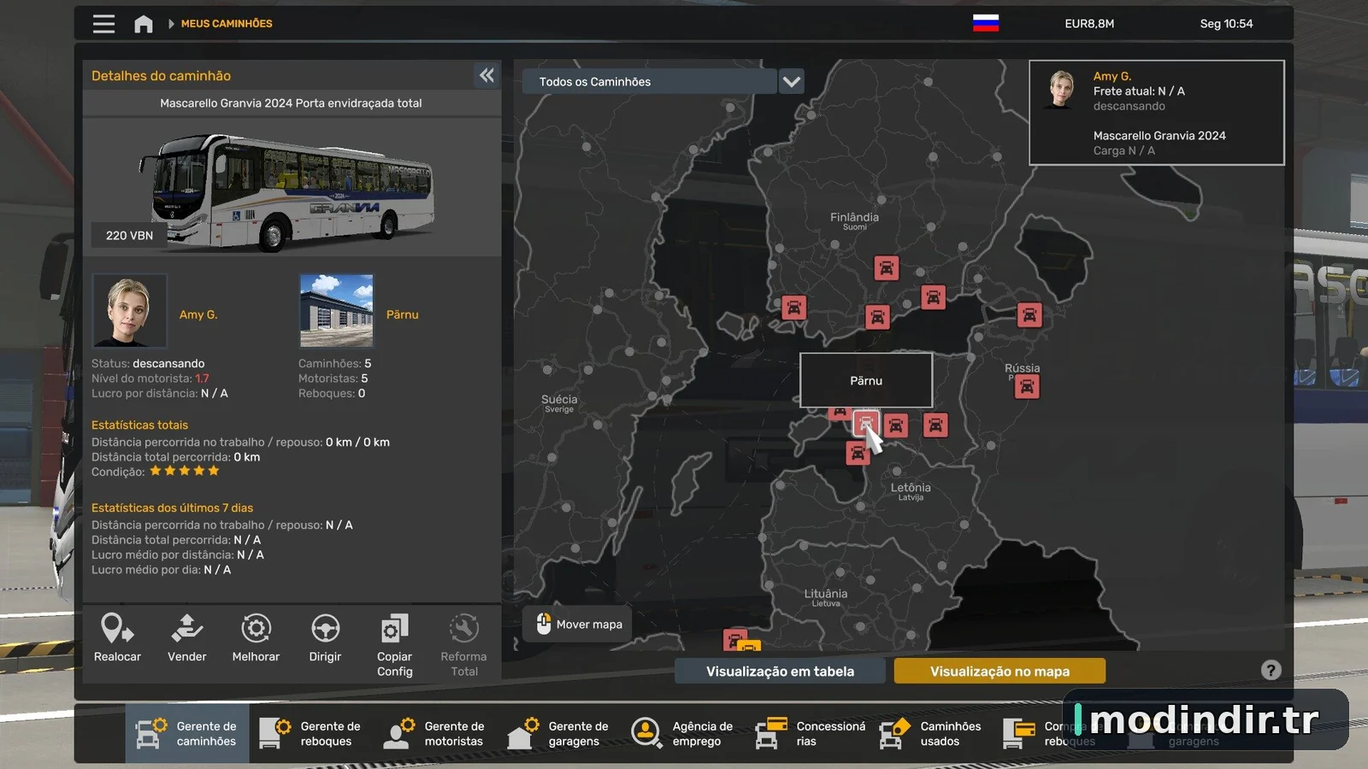Upgrade the truck with Melhorar
This screenshot has height=769, width=1368.
(256, 638)
